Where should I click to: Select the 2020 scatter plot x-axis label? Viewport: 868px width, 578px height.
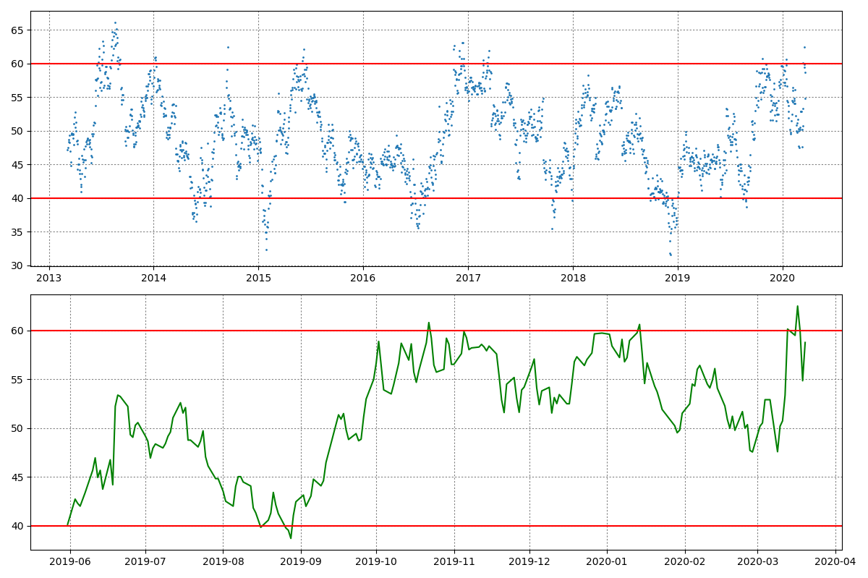(x=783, y=278)
